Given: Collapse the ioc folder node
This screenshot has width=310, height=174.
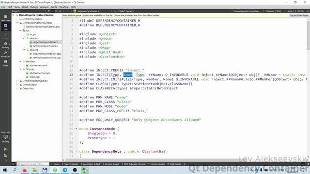Looking at the screenshot, I should tap(20, 30).
